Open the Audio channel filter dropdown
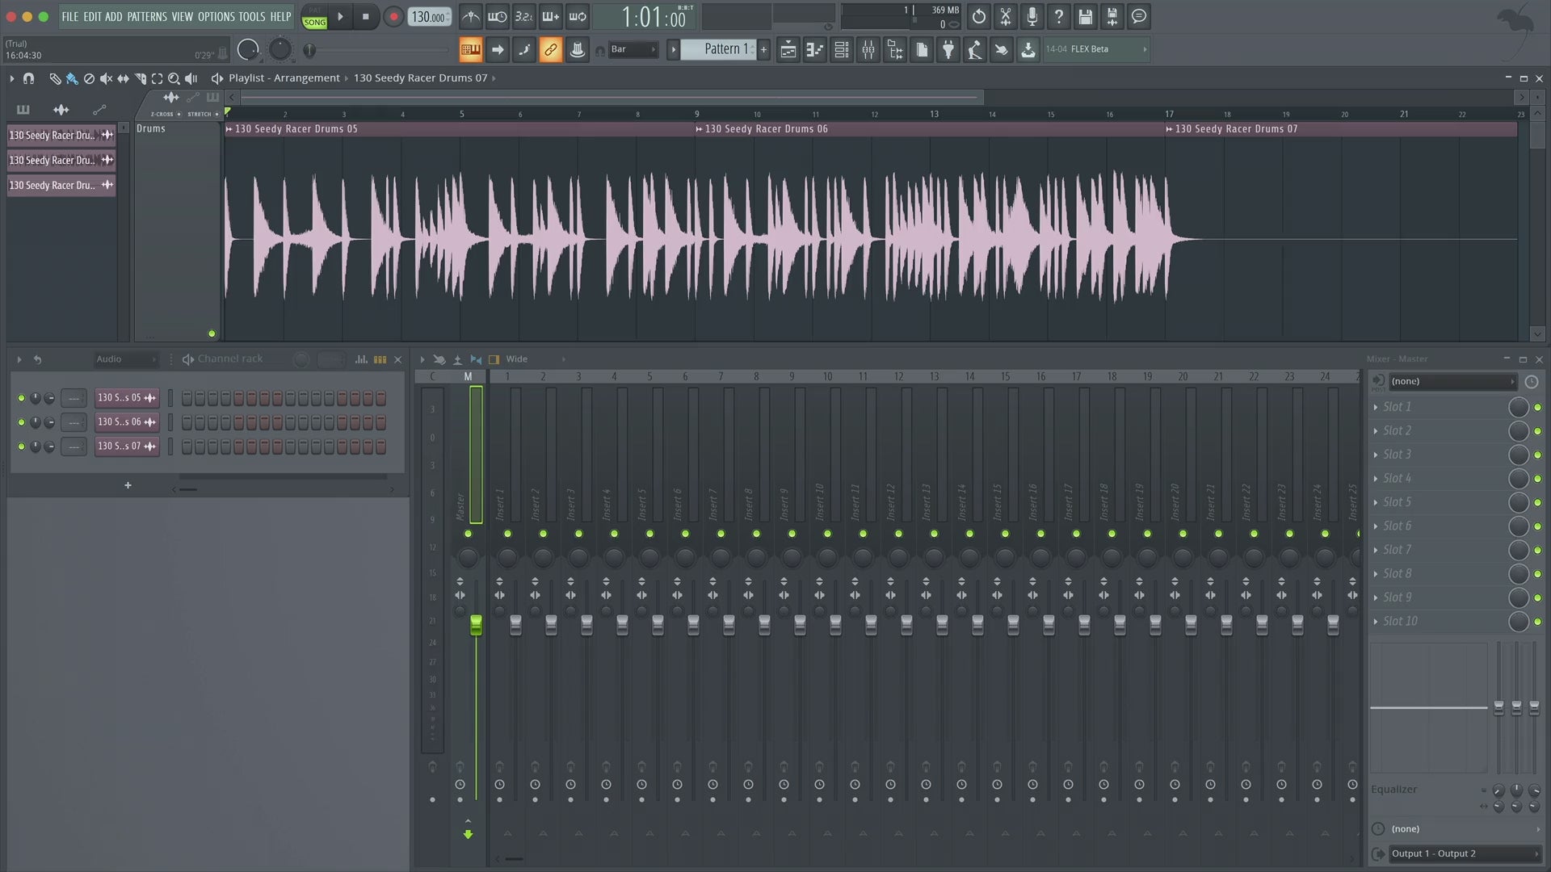Viewport: 1551px width, 872px height. click(x=125, y=359)
